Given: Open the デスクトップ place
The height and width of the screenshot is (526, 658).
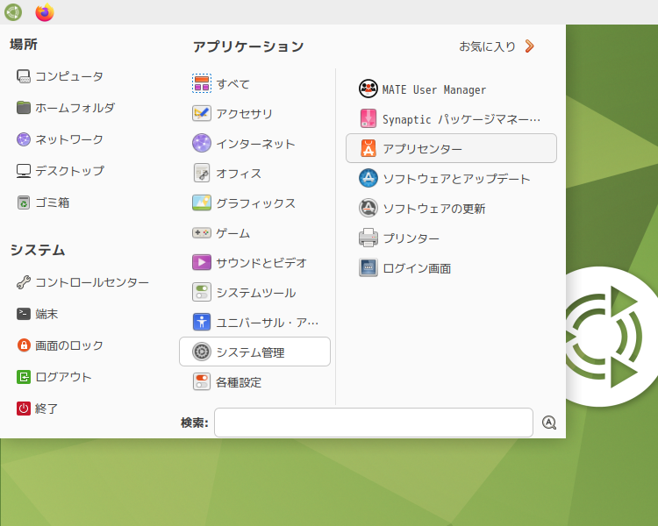Looking at the screenshot, I should click(60, 171).
